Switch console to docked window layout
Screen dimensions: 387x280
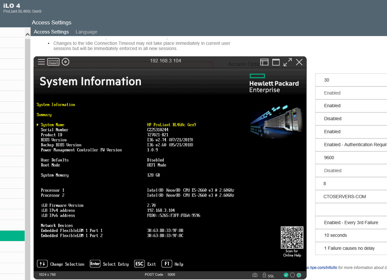[264, 62]
